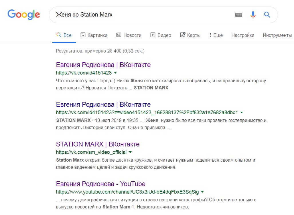Click the Видео video tab icon
294x215 pixels.
(153, 35)
